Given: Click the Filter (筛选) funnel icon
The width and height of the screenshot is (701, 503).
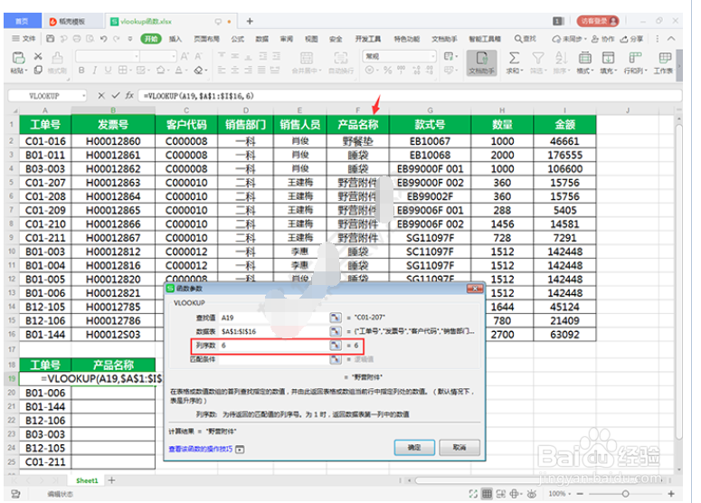Looking at the screenshot, I should 538,58.
